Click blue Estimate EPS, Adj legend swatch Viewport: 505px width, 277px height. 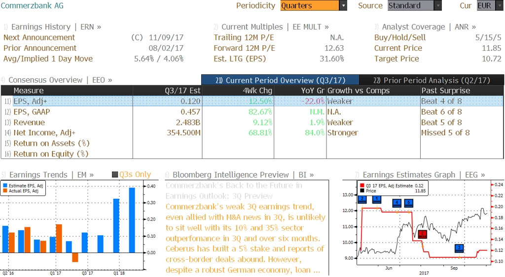pyautogui.click(x=5, y=186)
